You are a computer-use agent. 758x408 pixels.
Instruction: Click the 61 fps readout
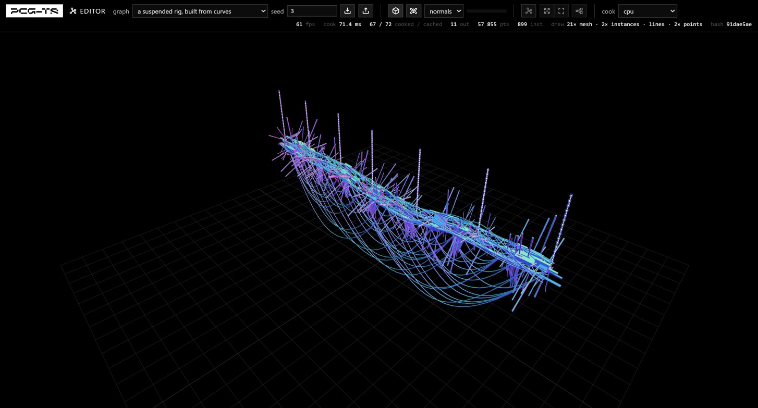[305, 24]
